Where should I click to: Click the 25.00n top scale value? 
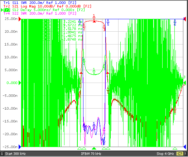point(11,19)
